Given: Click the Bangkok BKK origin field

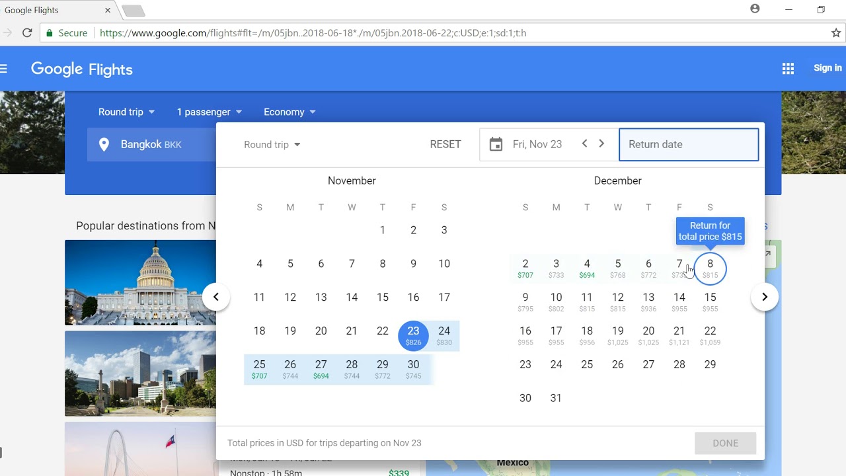Looking at the screenshot, I should coord(152,144).
